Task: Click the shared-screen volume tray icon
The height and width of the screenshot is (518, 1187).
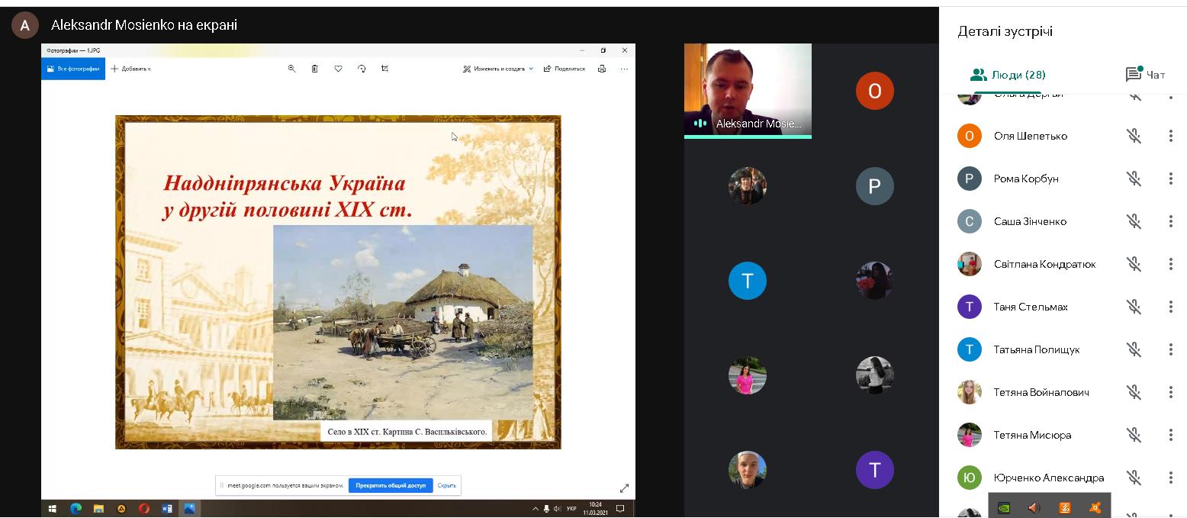Action: [557, 508]
